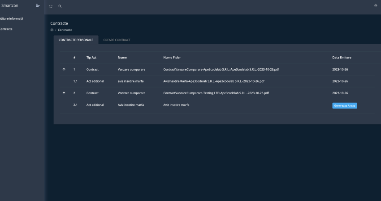Collapse contract row 2 arrow
Image resolution: width=381 pixels, height=201 pixels.
point(64,93)
